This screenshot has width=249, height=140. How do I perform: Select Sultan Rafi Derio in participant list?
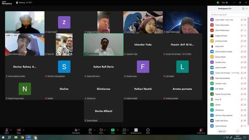click(x=228, y=121)
